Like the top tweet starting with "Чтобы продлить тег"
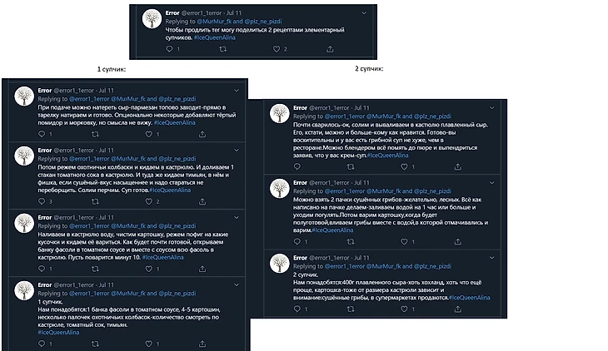Image resolution: width=608 pixels, height=351 pixels. 277,49
